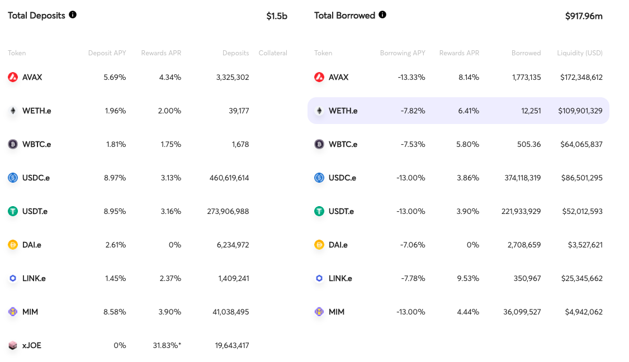Click the DAI.e icon in deposits table
The width and height of the screenshot is (629, 362).
(13, 245)
